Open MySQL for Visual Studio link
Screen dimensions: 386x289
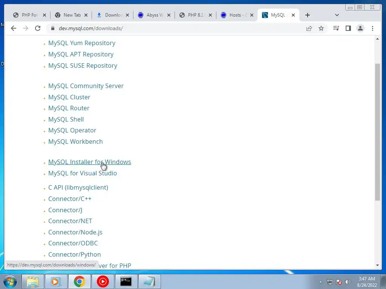(x=83, y=173)
